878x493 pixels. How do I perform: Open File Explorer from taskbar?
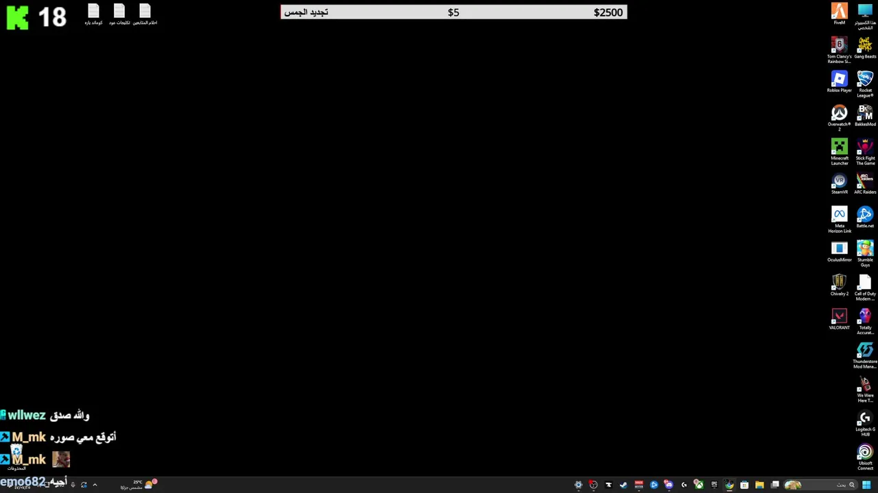pos(759,485)
